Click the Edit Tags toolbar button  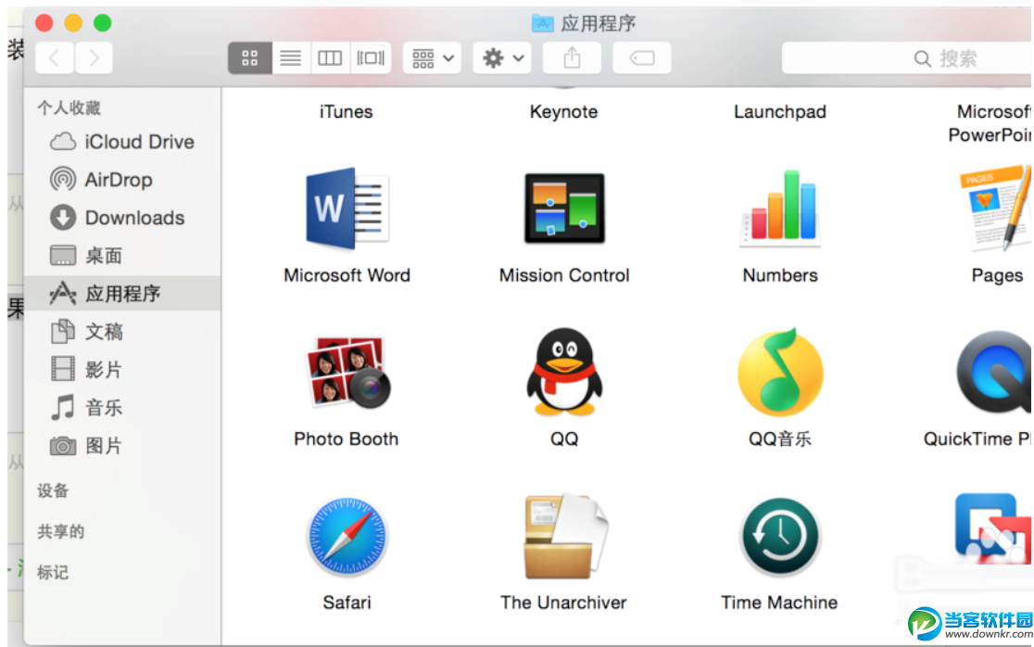click(x=642, y=58)
